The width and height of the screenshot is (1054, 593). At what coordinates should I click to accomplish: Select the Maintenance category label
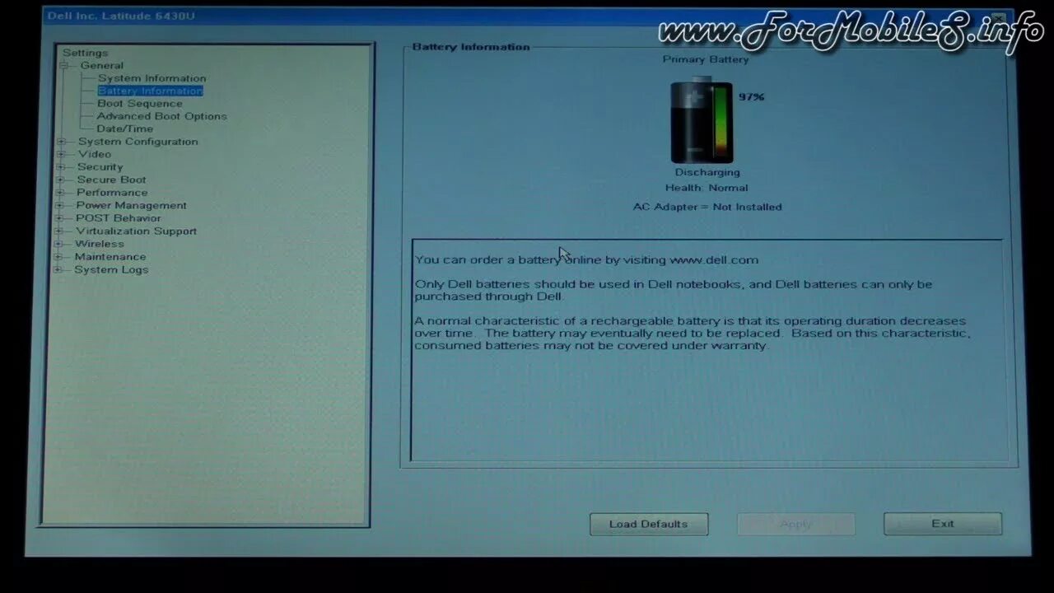(110, 257)
